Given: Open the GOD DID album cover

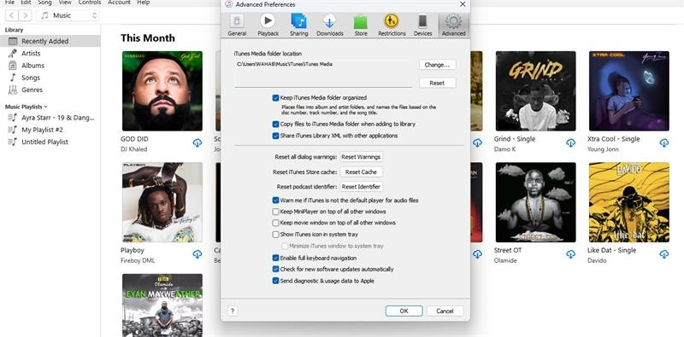Looking at the screenshot, I should (x=162, y=91).
